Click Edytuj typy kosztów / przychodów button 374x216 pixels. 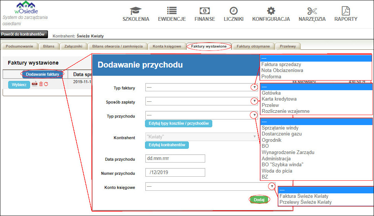pos(178,124)
